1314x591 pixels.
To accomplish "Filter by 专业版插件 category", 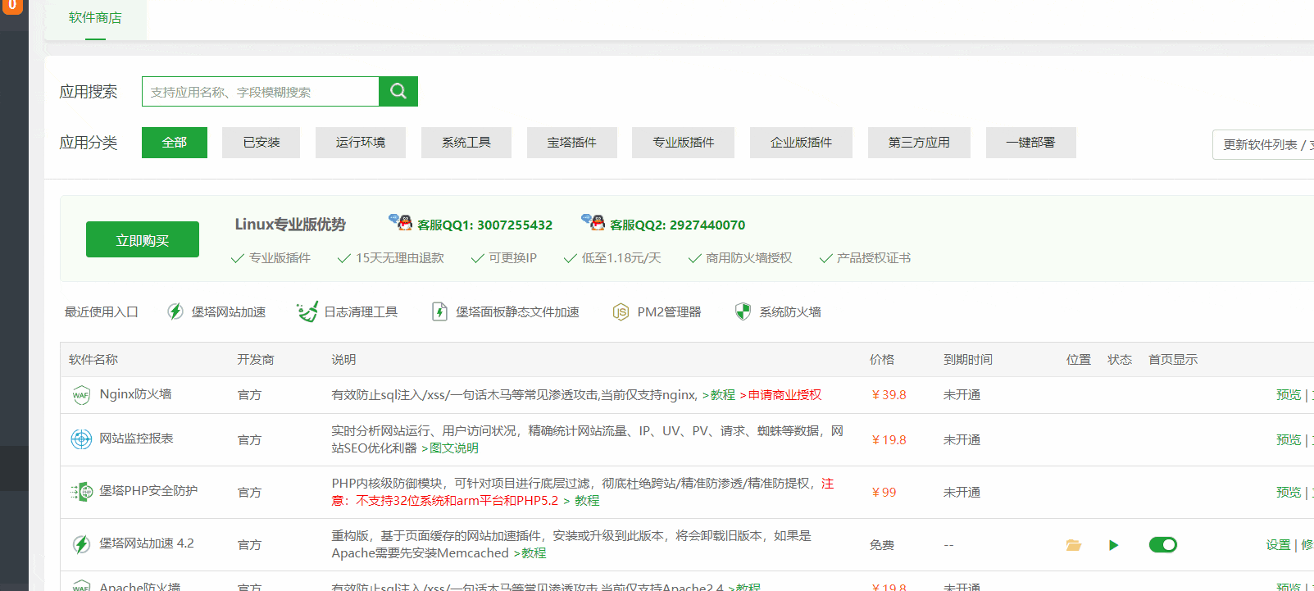I will click(x=684, y=143).
